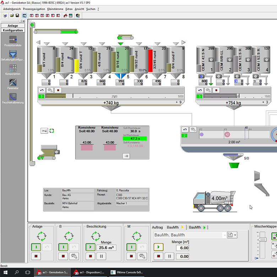
Task: Click the save disk toolbar icon
Action: [17, 16]
